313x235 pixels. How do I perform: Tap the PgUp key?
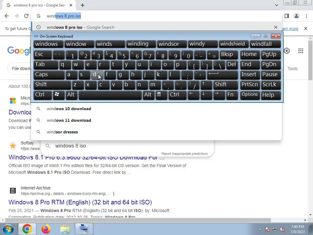[271, 55]
